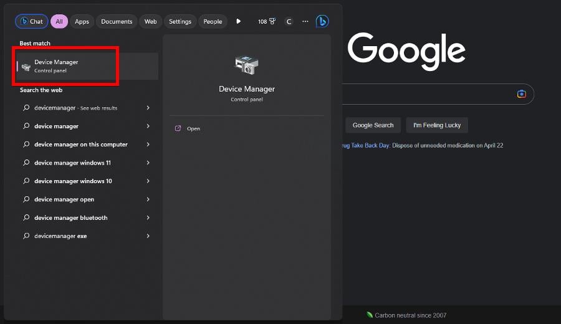Expand chevron for devicemanager exe

click(x=148, y=236)
